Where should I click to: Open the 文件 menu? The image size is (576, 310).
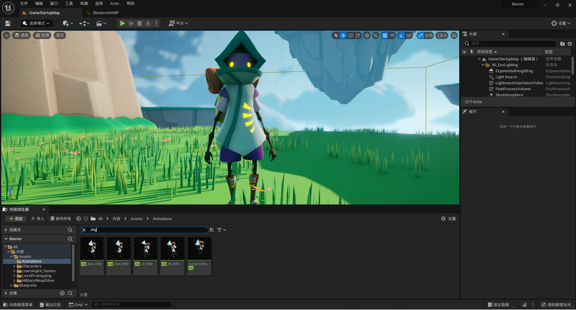pos(24,4)
